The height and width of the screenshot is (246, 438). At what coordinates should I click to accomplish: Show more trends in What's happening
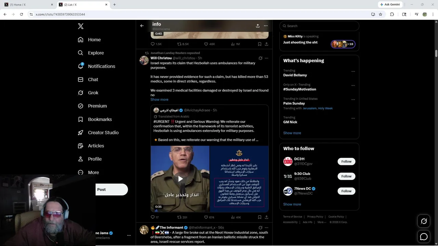[292, 133]
